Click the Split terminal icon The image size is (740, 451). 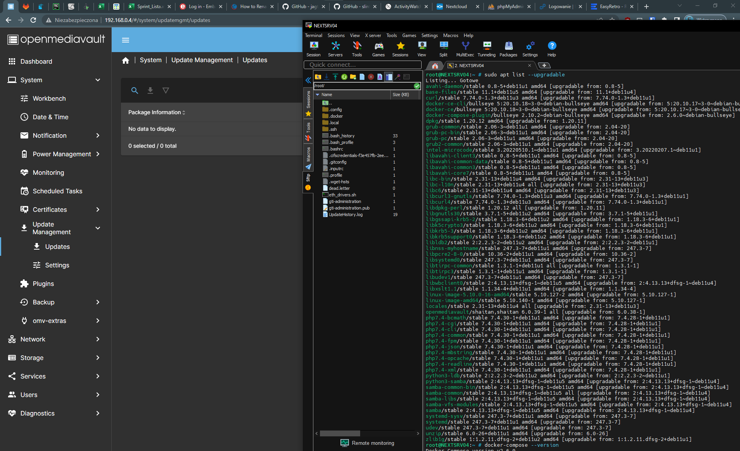pyautogui.click(x=443, y=49)
